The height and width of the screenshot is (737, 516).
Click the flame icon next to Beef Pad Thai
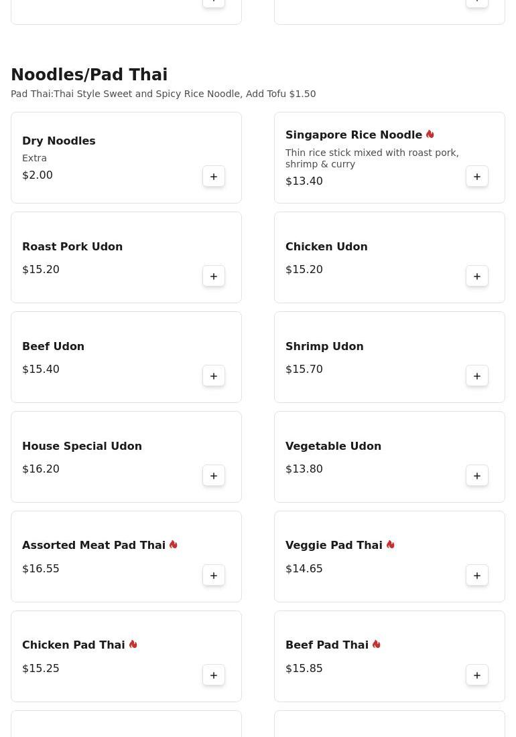pos(377,645)
